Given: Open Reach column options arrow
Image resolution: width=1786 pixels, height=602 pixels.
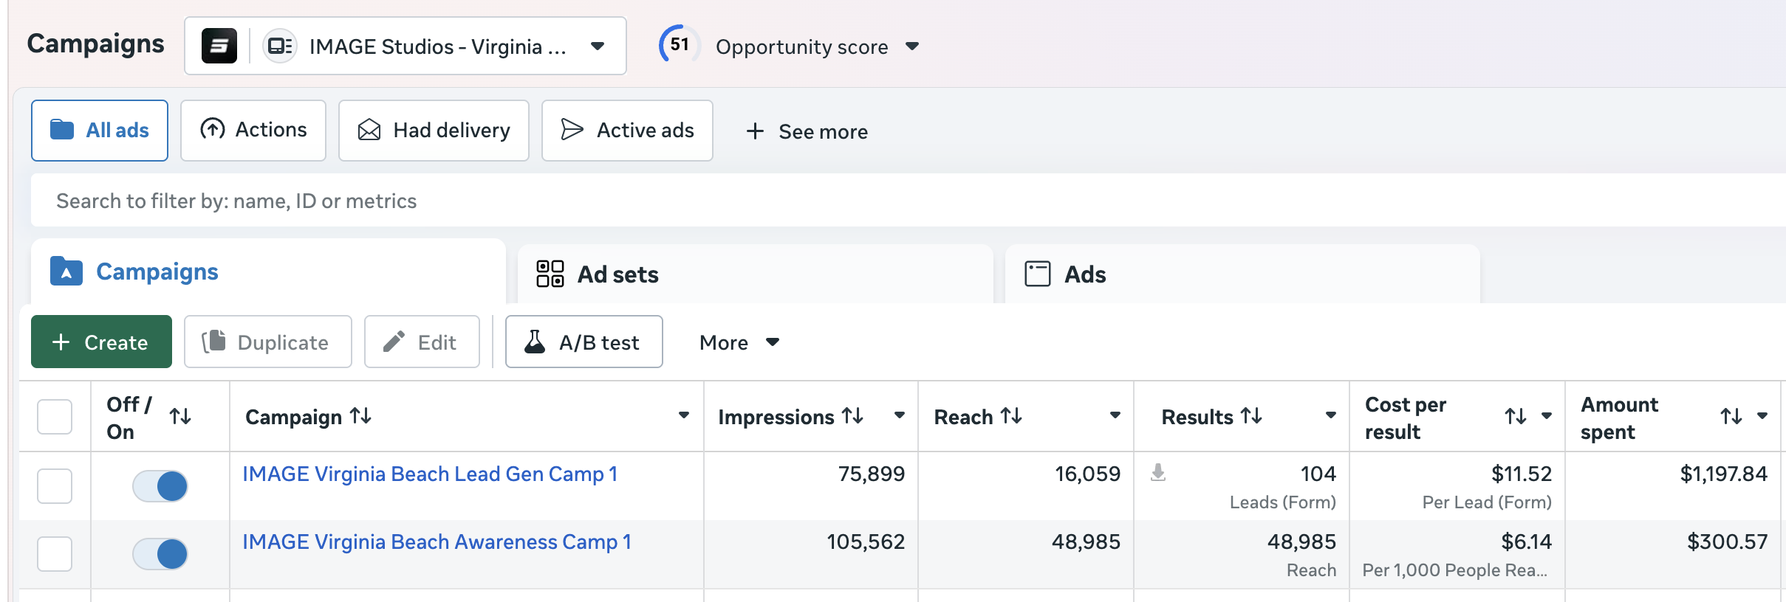Looking at the screenshot, I should (x=1115, y=415).
